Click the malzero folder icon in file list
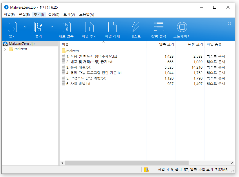This screenshot has height=177, width=239. [63, 51]
